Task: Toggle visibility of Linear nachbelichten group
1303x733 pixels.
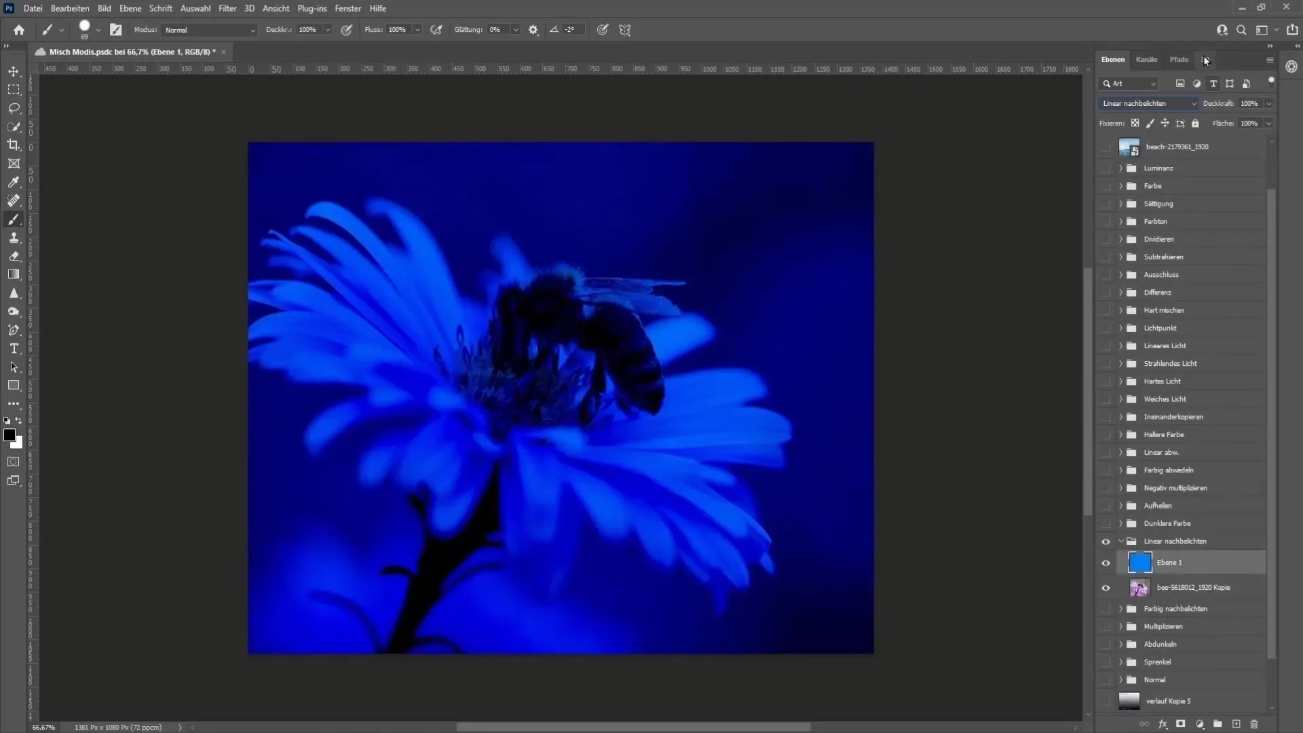Action: [1106, 540]
